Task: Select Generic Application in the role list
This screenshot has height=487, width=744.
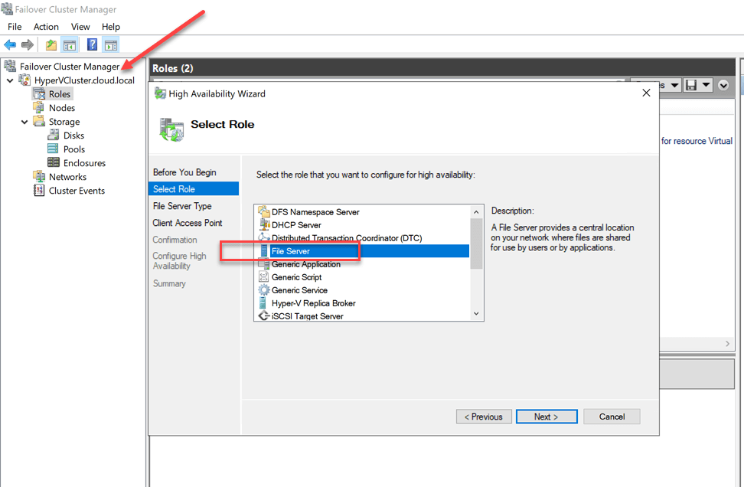Action: 305,264
